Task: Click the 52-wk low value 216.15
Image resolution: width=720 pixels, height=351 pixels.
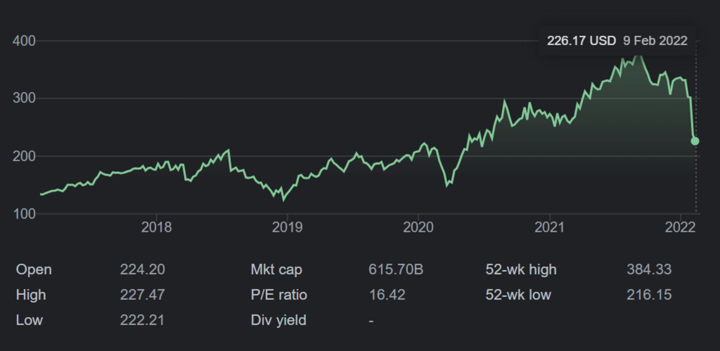Action: point(649,295)
